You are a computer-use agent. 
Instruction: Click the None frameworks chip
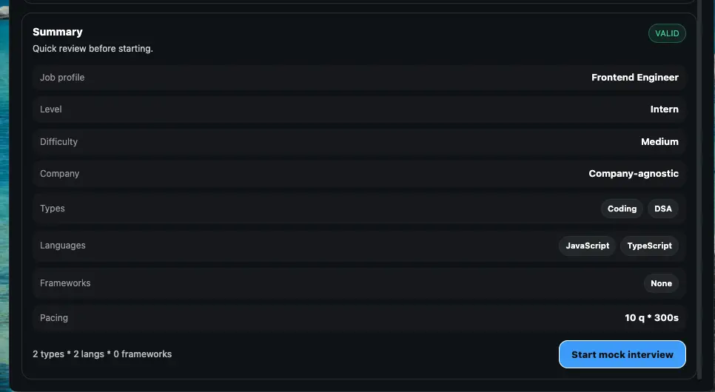pyautogui.click(x=661, y=283)
